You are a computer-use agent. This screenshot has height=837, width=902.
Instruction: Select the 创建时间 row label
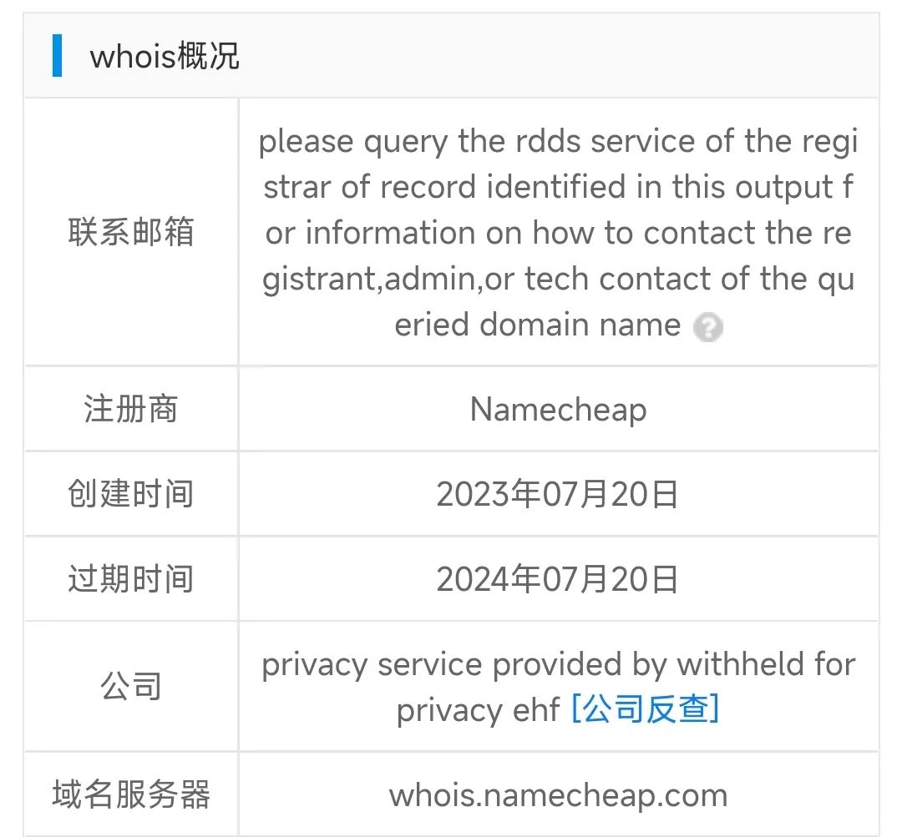pyautogui.click(x=131, y=494)
